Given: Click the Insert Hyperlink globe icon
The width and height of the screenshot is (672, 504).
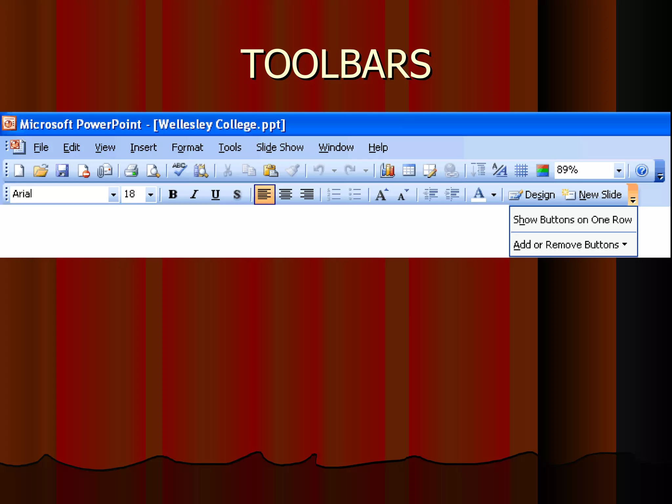Looking at the screenshot, I should [451, 171].
